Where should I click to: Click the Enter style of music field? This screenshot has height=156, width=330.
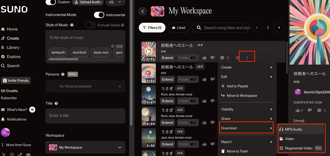point(85,38)
